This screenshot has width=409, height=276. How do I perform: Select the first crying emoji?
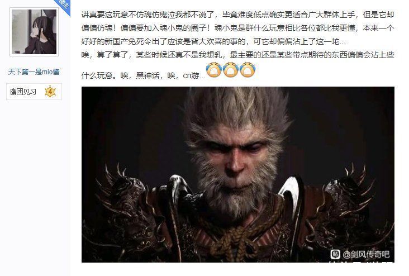click(213, 70)
